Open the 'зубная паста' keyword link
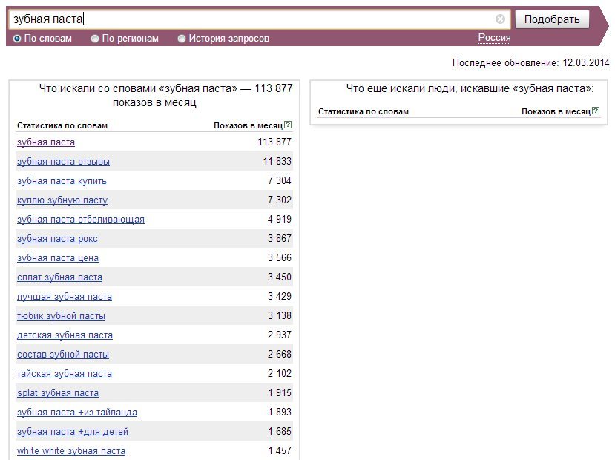Image resolution: width=615 pixels, height=460 pixels. point(46,142)
